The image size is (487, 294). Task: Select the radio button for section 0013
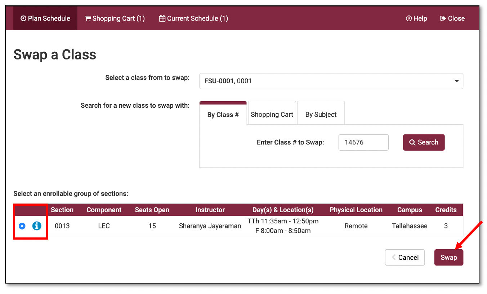(22, 226)
